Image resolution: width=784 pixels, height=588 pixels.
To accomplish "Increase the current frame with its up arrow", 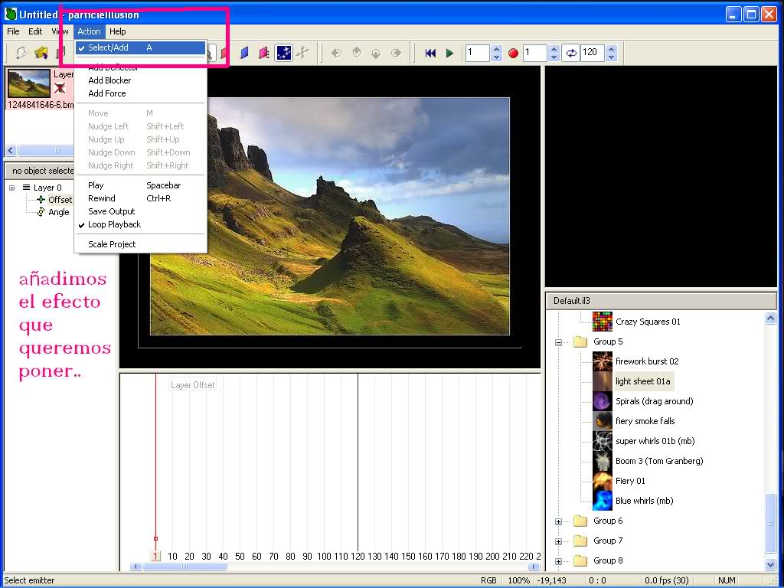I will [496, 48].
